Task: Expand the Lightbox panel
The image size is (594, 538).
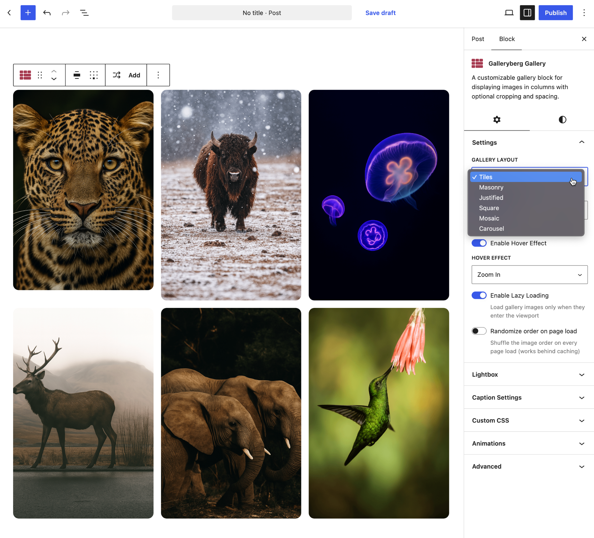Action: (x=529, y=374)
